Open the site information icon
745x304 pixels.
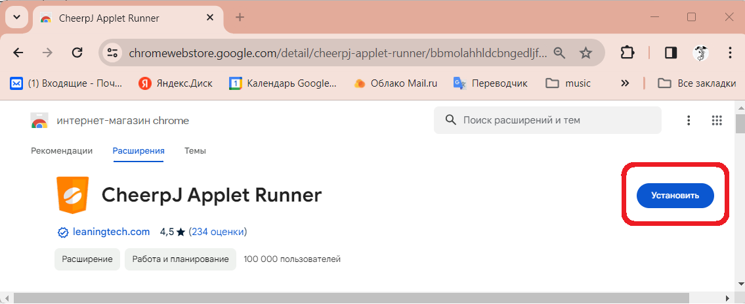(113, 53)
